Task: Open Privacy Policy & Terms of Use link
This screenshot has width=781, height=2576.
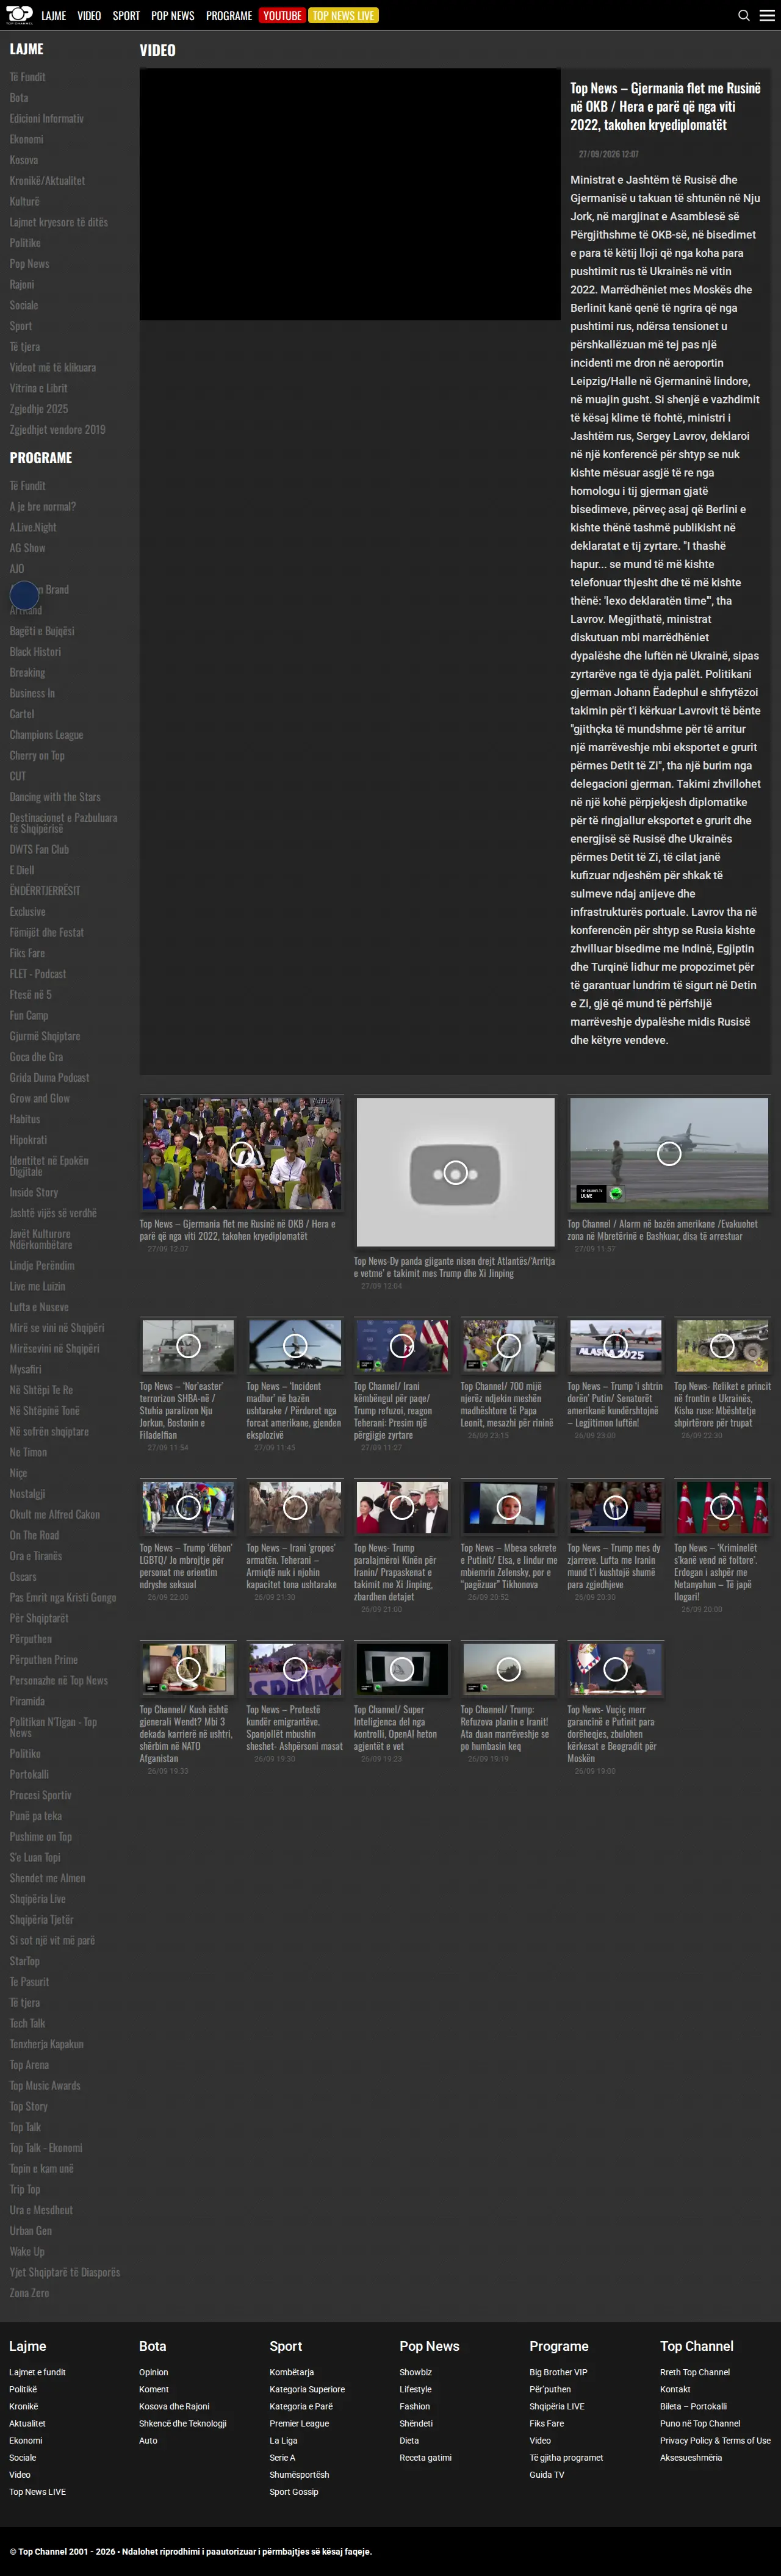Action: tap(715, 2440)
